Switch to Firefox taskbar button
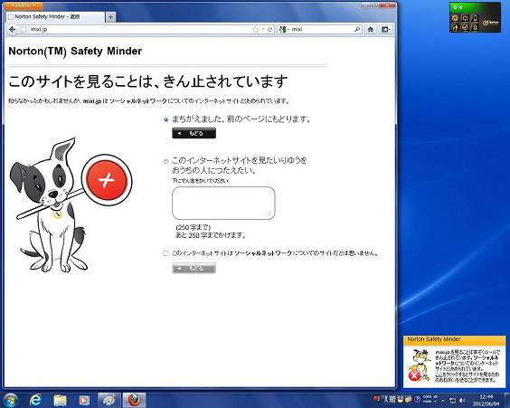 click(x=134, y=400)
